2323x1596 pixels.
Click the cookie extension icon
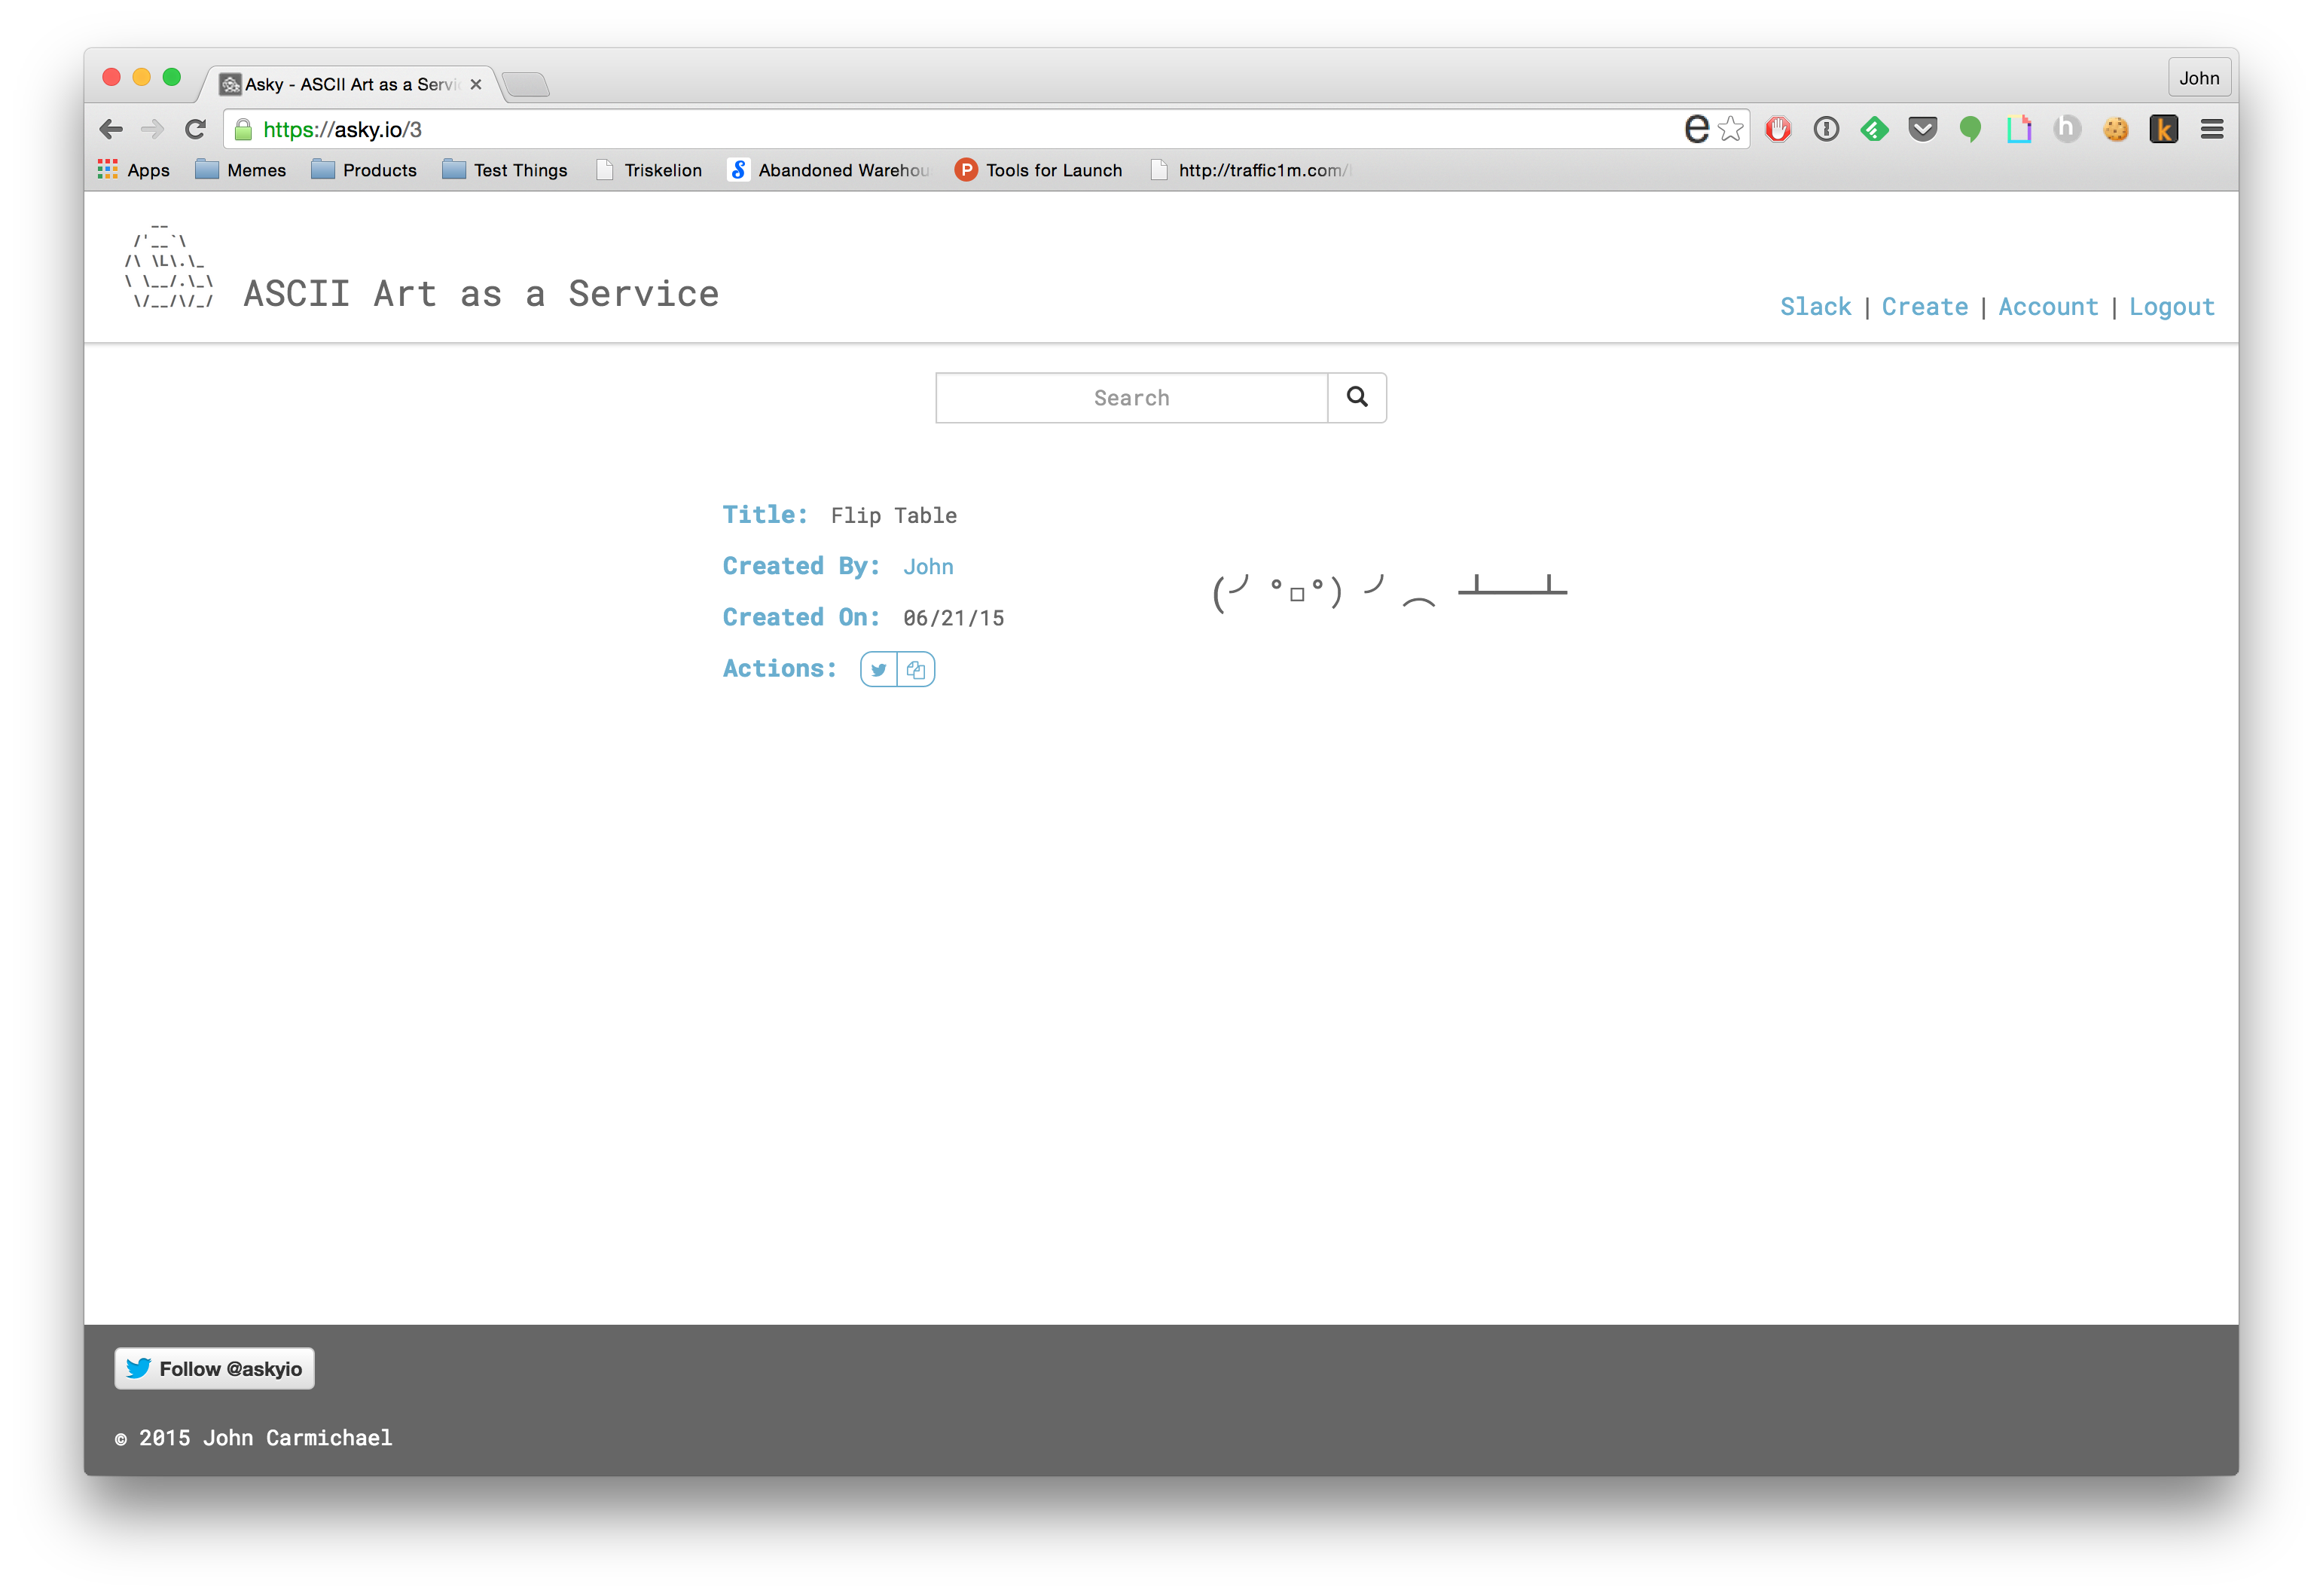click(2115, 129)
